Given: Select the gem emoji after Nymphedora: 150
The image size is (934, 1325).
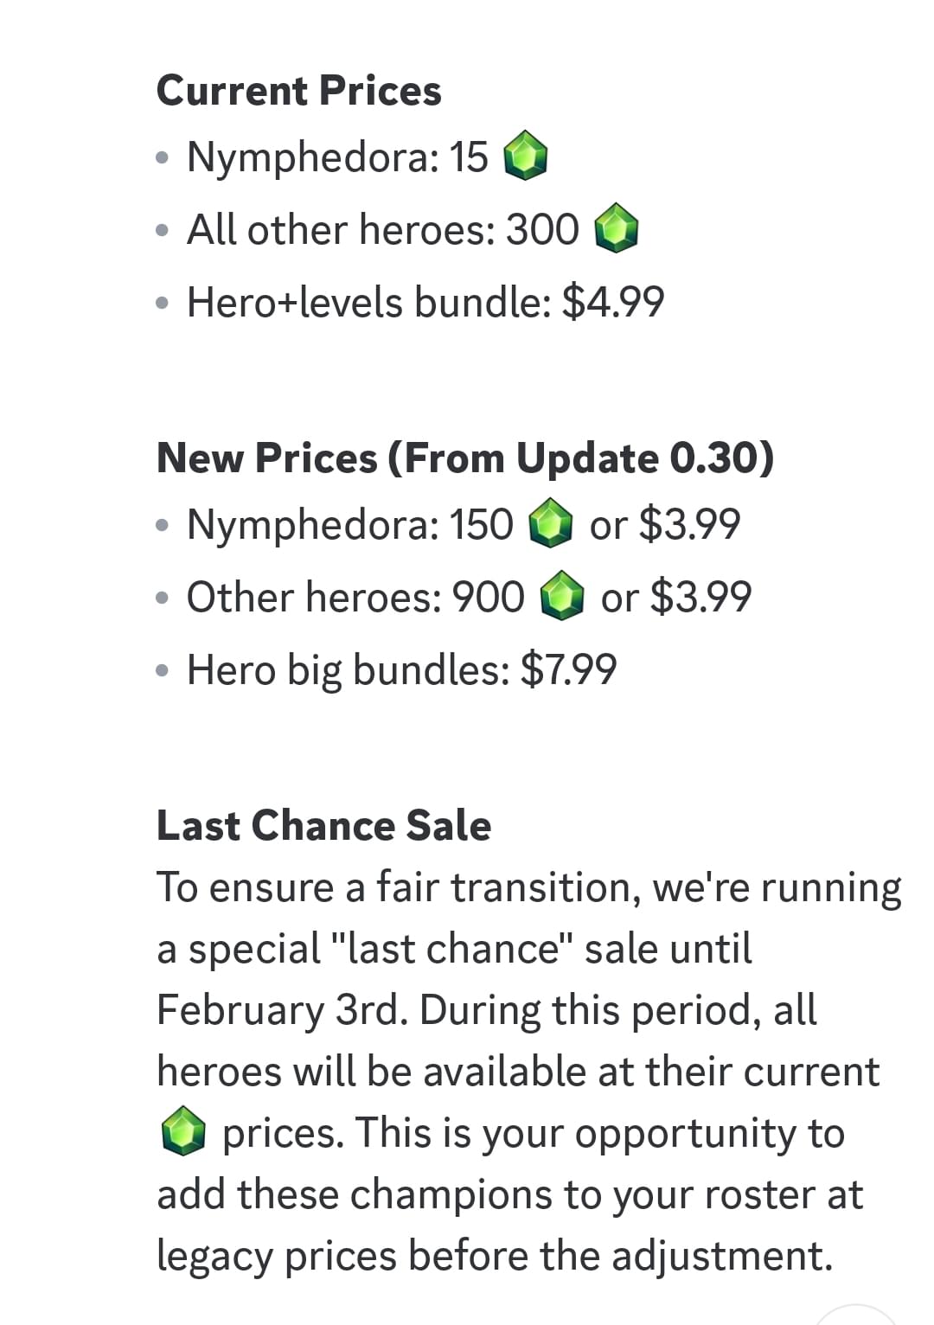Looking at the screenshot, I should 551,524.
